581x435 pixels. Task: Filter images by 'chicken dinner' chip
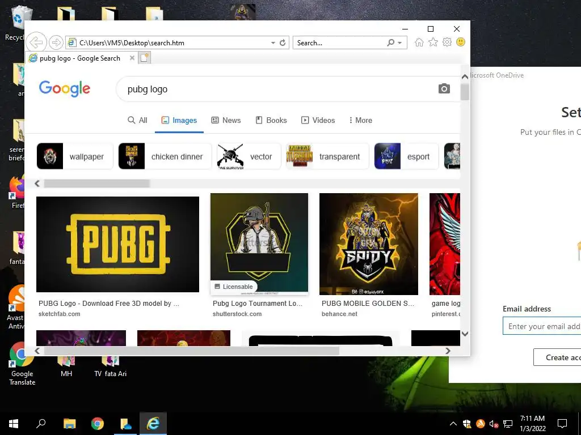(x=165, y=156)
